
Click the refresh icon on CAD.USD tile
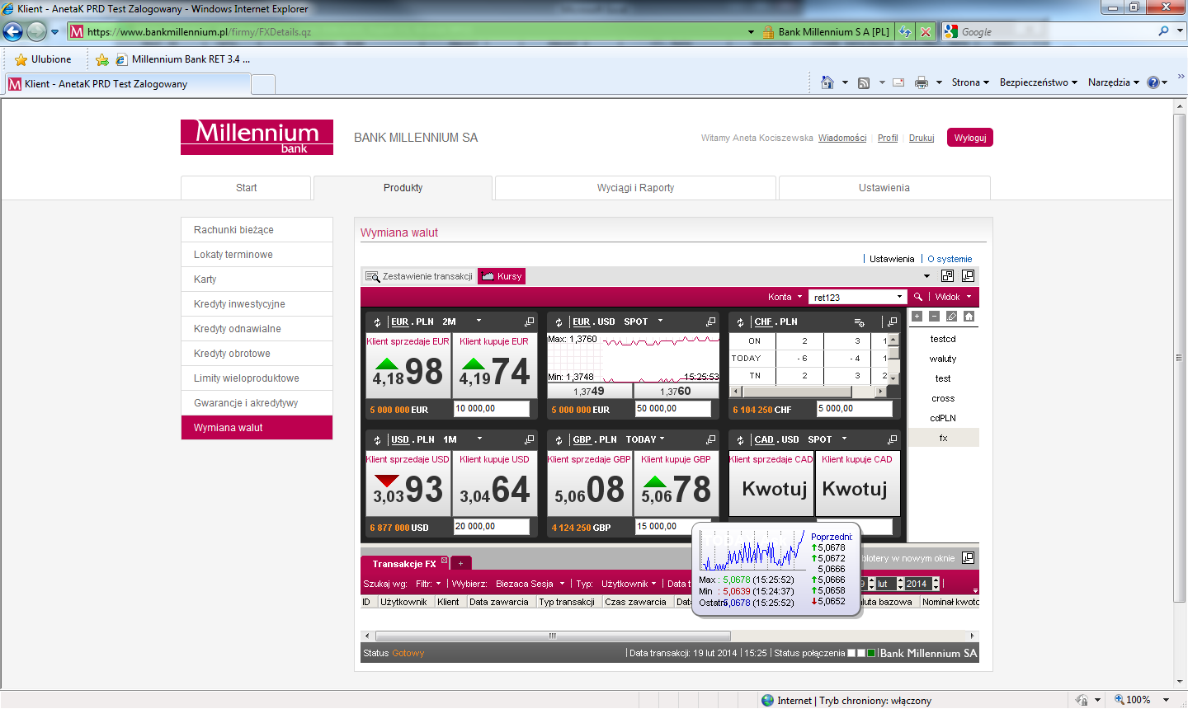[x=740, y=440]
